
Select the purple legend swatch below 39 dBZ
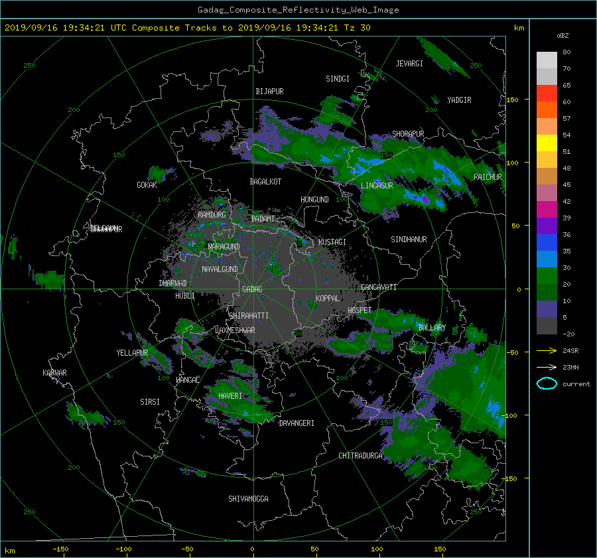[547, 226]
